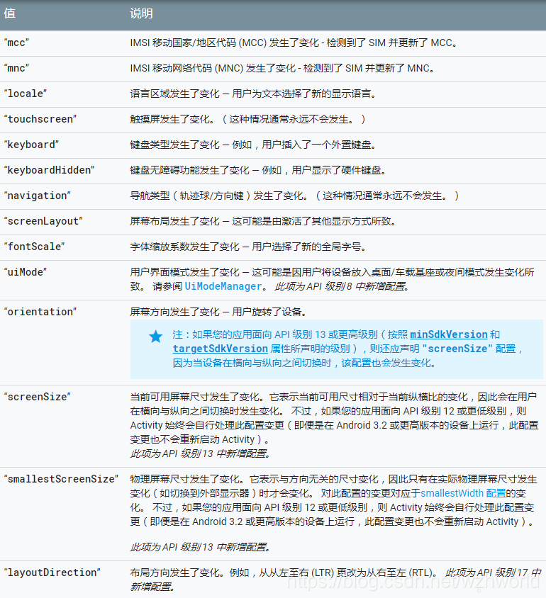
Task: Click the quoted "screenSize" text inside the note
Action: [457, 349]
